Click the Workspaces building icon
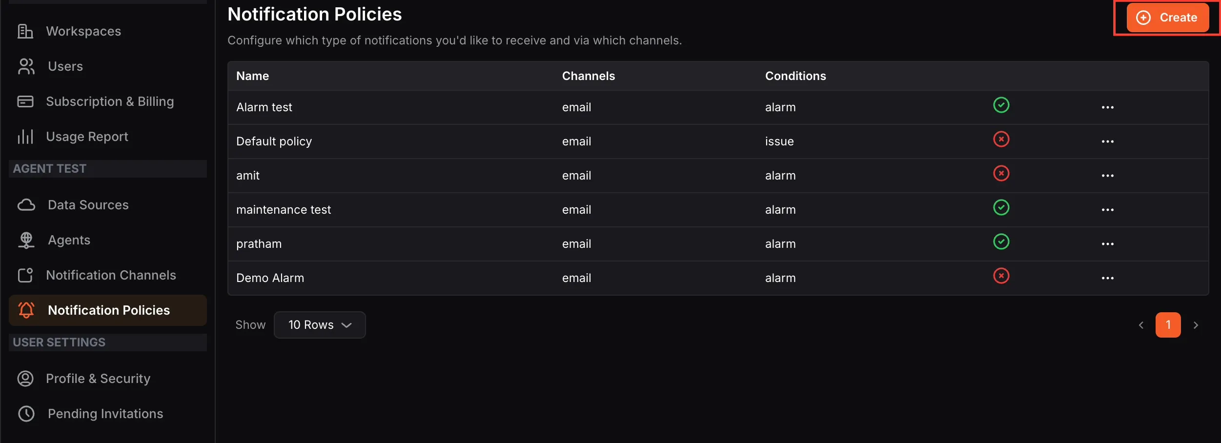The height and width of the screenshot is (443, 1221). point(25,31)
